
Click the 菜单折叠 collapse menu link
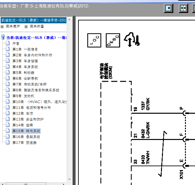(37, 26)
